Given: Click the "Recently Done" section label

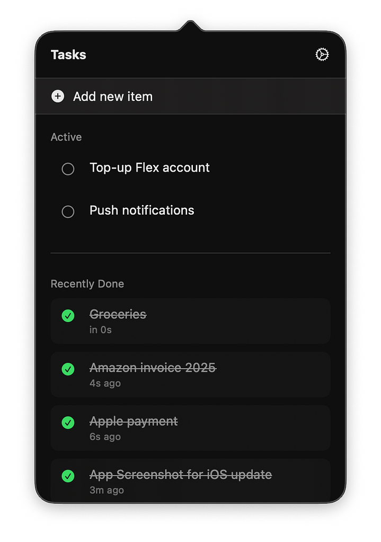Looking at the screenshot, I should tap(87, 284).
